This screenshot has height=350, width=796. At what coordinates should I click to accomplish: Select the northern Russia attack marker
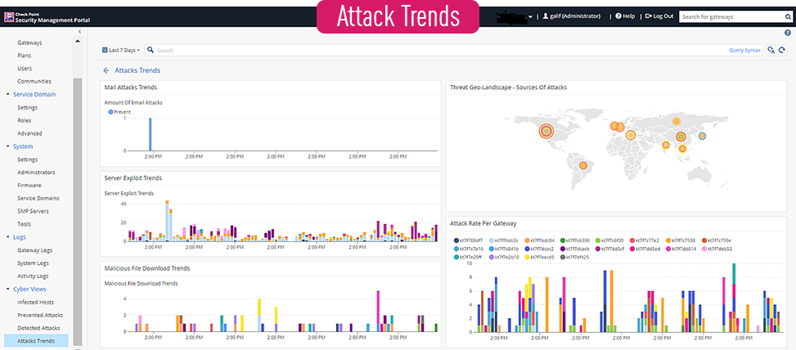677,121
